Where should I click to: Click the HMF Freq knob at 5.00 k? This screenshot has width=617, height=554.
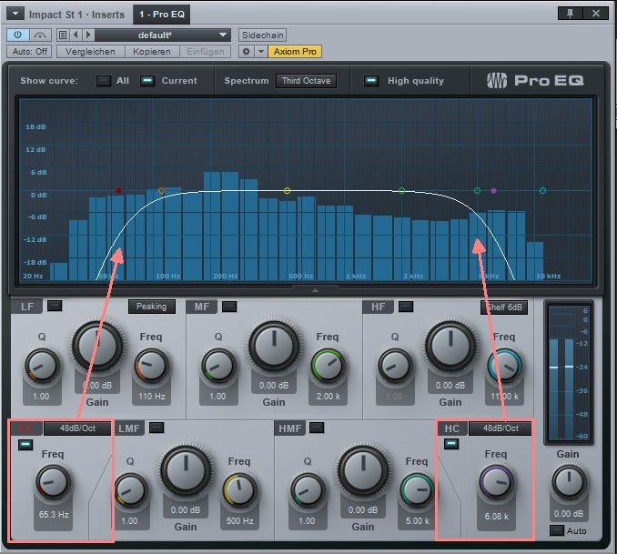point(417,490)
